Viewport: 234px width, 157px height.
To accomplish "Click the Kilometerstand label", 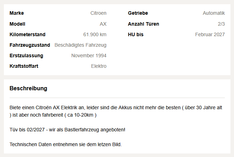I will [x=28, y=34].
